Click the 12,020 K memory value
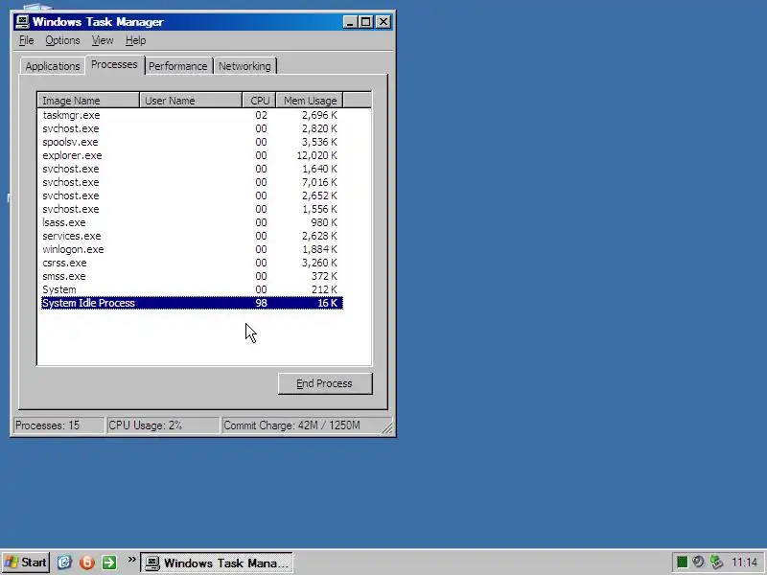 pyautogui.click(x=316, y=155)
